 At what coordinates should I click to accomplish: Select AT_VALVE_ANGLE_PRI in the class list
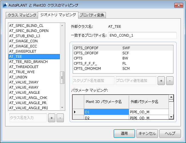(x=34, y=108)
